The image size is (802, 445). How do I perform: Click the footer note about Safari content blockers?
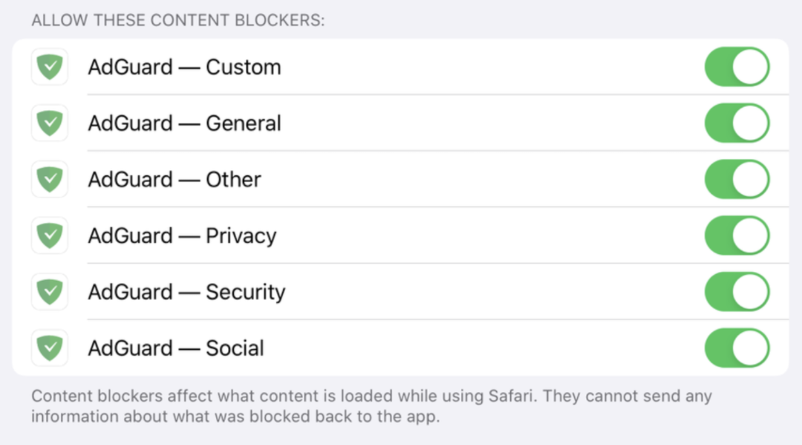(371, 406)
